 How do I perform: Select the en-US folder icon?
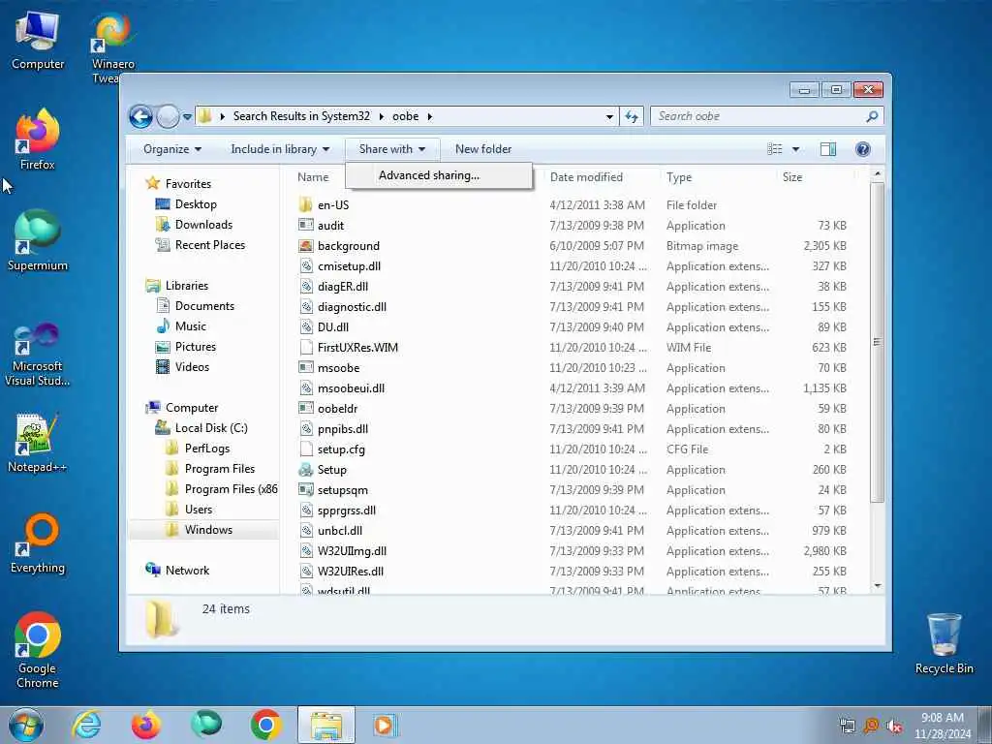point(305,205)
